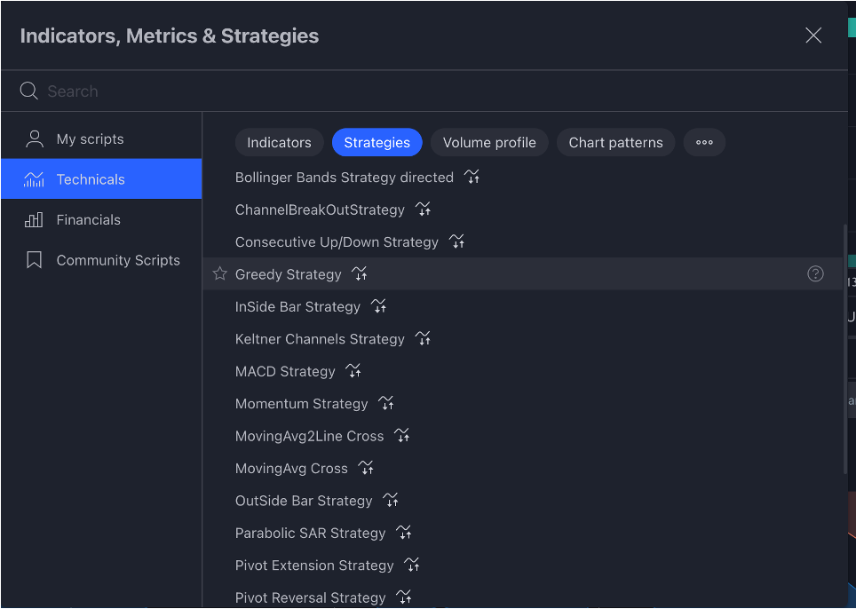Click the Community Scripts bookmark icon

pos(35,260)
